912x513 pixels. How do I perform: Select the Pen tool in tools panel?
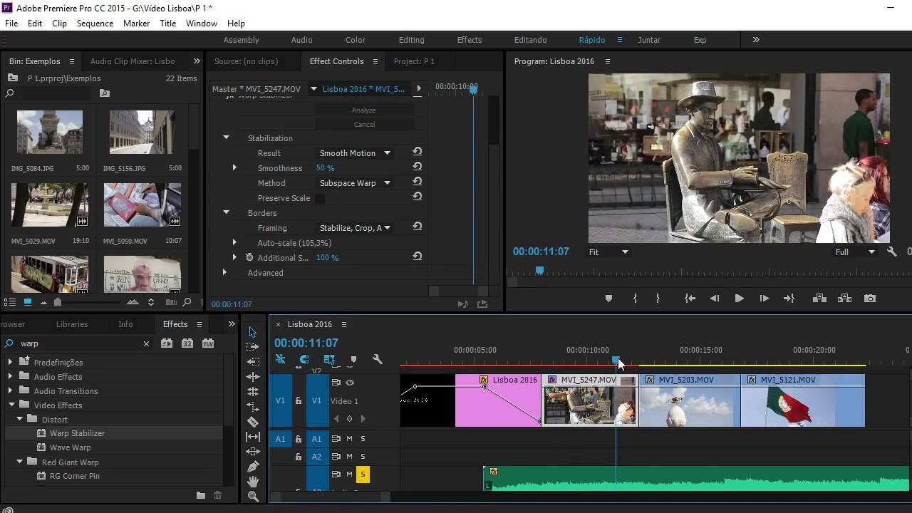coord(253,467)
